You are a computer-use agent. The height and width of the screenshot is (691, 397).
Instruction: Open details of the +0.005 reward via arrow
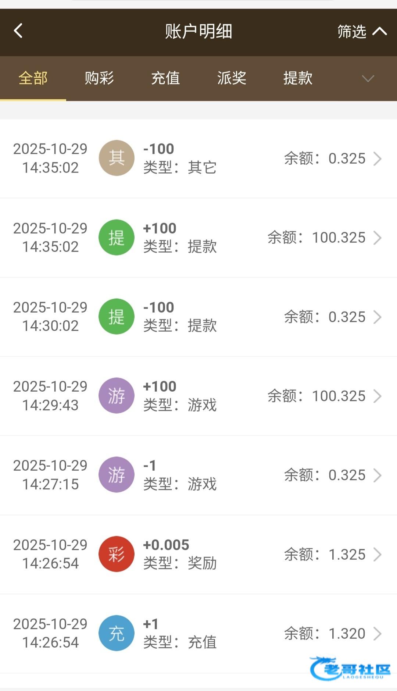[378, 555]
